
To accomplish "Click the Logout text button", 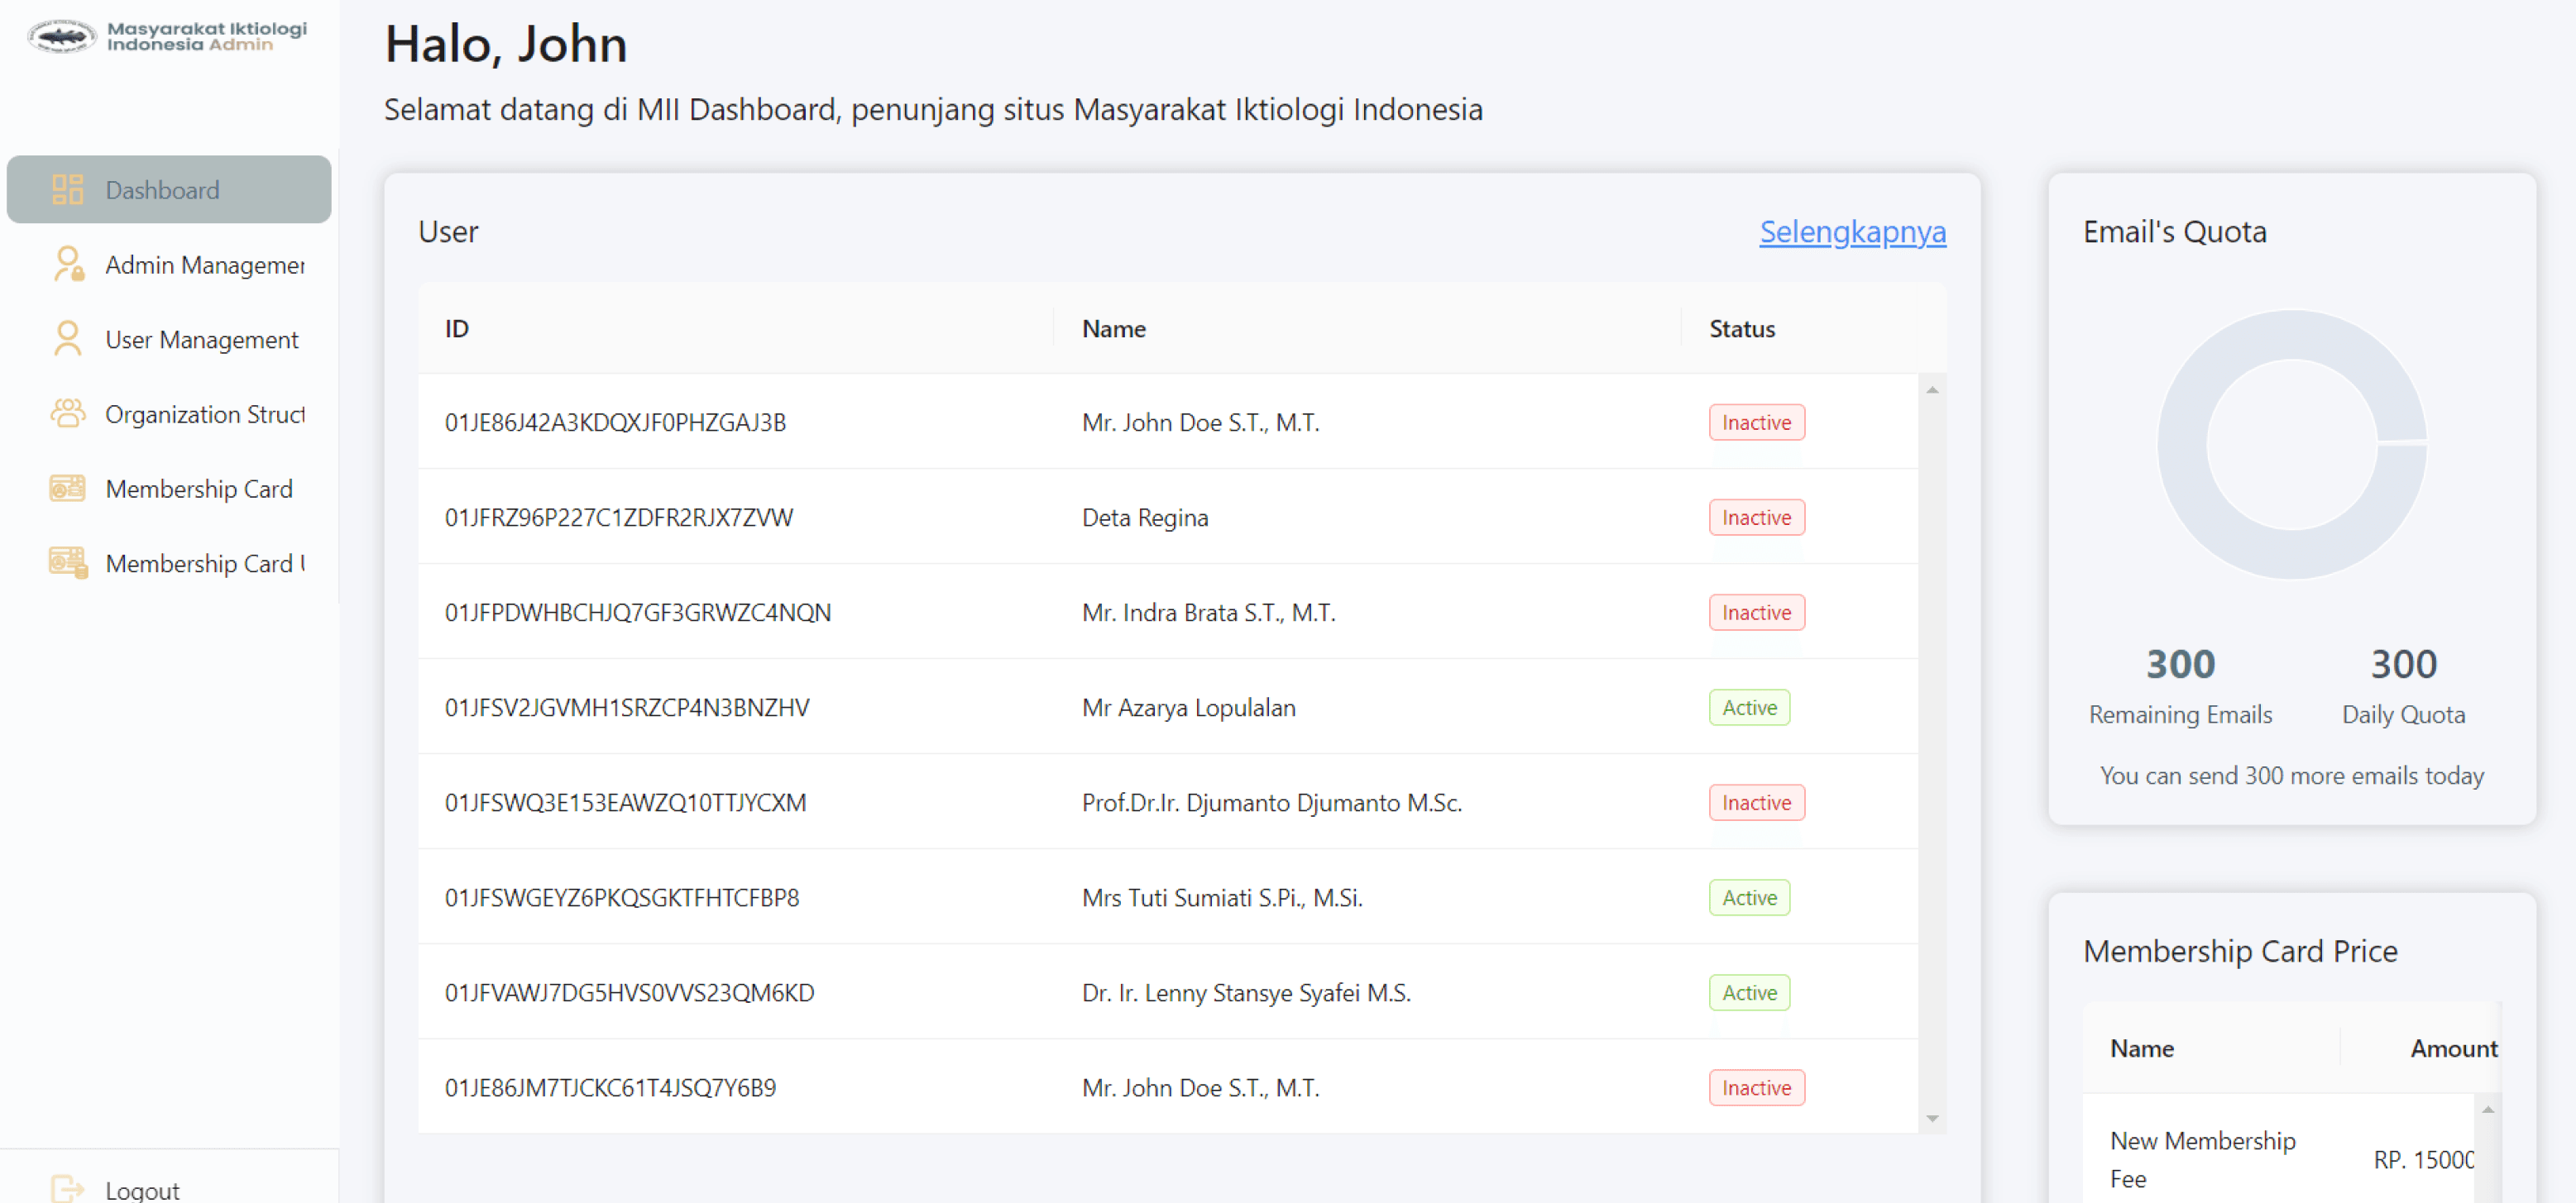I will (x=142, y=1189).
